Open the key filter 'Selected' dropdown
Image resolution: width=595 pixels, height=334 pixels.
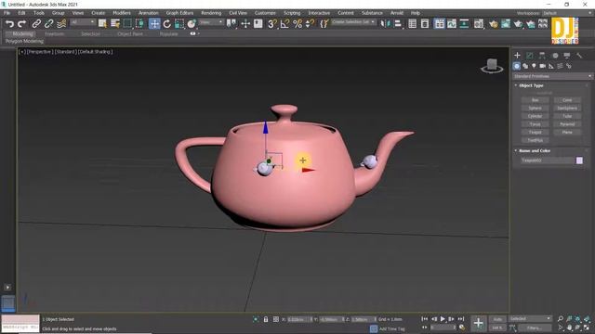pyautogui.click(x=530, y=318)
